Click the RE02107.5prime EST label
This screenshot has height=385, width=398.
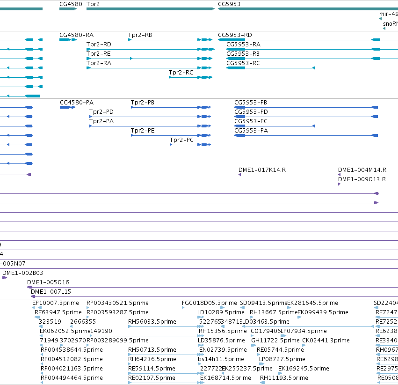tap(152, 378)
